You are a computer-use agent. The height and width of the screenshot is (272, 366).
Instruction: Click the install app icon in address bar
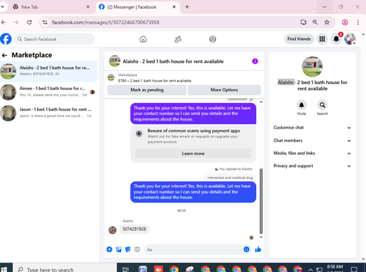click(303, 22)
